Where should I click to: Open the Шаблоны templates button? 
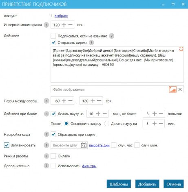click(119, 184)
